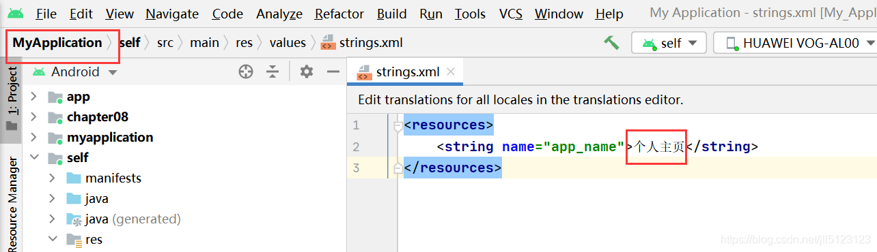
Task: Click the res breadcrumb segment
Action: tap(245, 42)
